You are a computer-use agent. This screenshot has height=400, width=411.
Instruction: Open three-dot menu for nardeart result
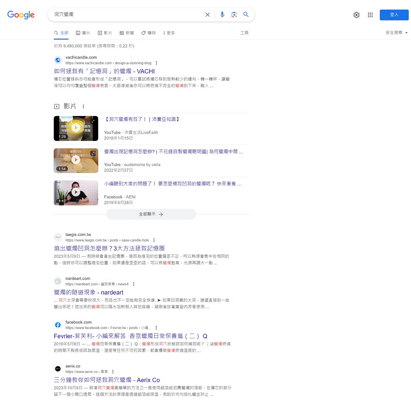click(x=134, y=284)
